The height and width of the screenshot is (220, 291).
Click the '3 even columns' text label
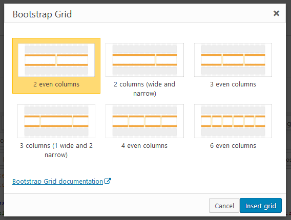(233, 84)
